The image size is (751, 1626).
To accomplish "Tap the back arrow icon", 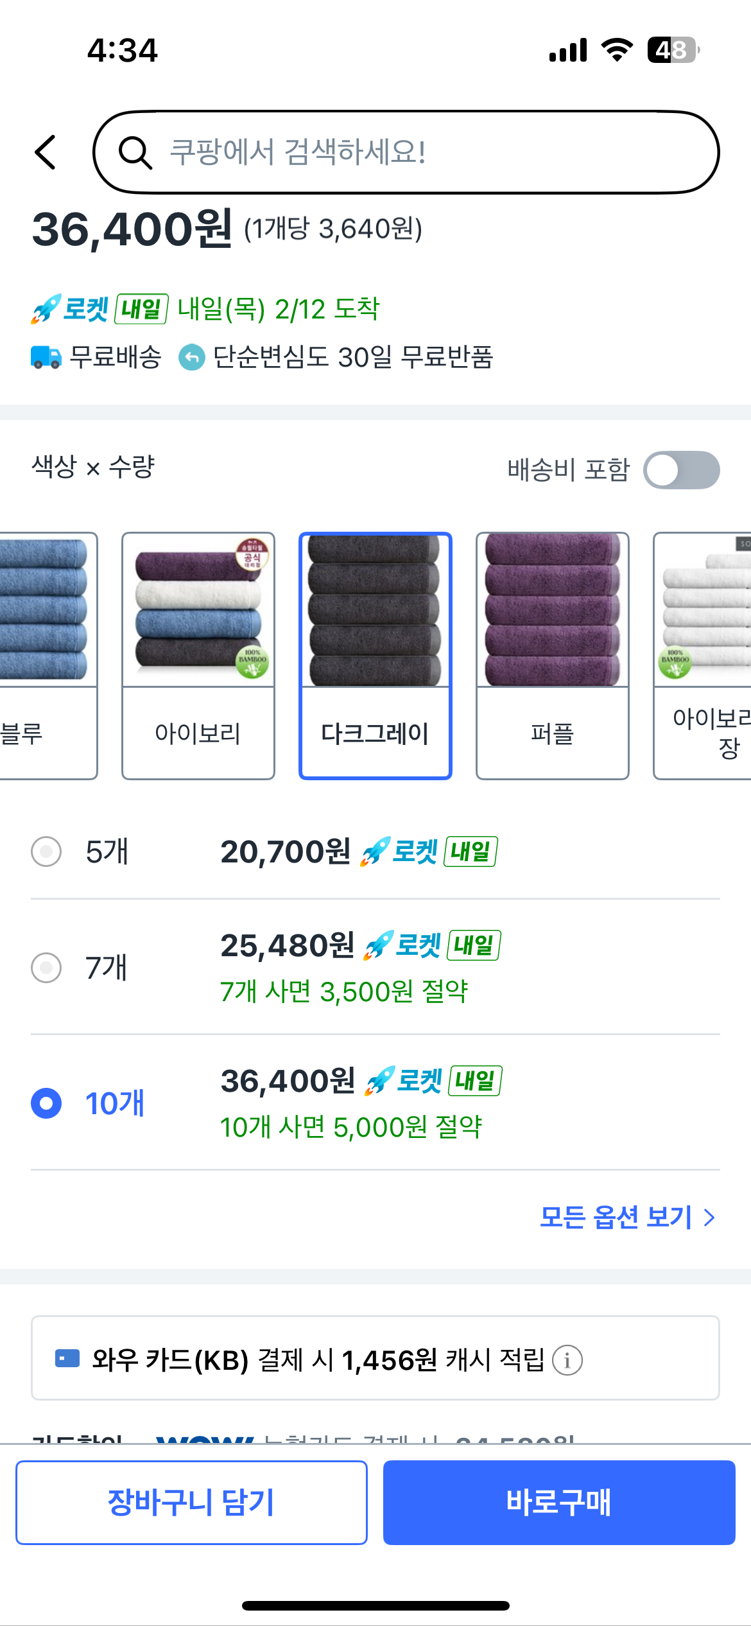I will click(x=46, y=152).
